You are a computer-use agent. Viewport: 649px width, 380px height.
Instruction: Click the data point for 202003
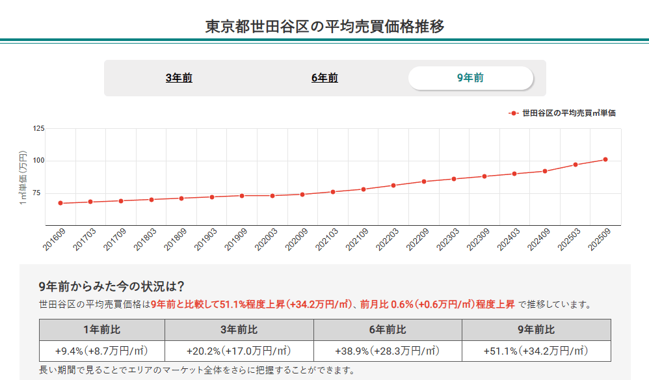[x=274, y=195]
